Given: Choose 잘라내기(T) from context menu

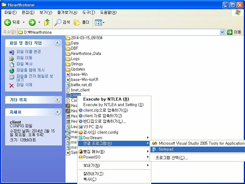Looking at the screenshot, I should [114, 174].
